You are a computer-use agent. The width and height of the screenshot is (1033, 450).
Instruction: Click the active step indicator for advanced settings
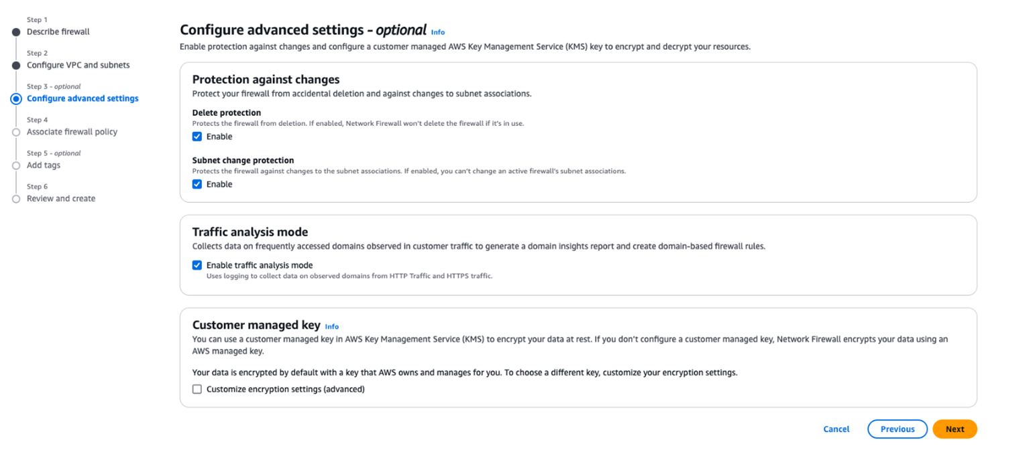click(x=15, y=98)
